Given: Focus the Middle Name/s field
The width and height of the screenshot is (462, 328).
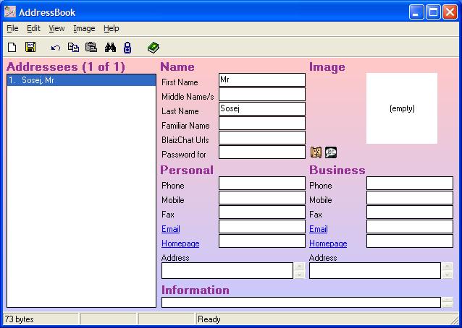Looking at the screenshot, I should 262,95.
